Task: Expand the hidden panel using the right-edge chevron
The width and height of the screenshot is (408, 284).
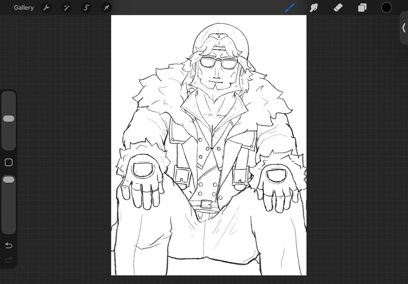Action: (404, 27)
